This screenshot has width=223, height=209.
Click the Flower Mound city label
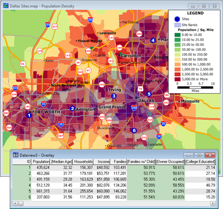[90, 41]
